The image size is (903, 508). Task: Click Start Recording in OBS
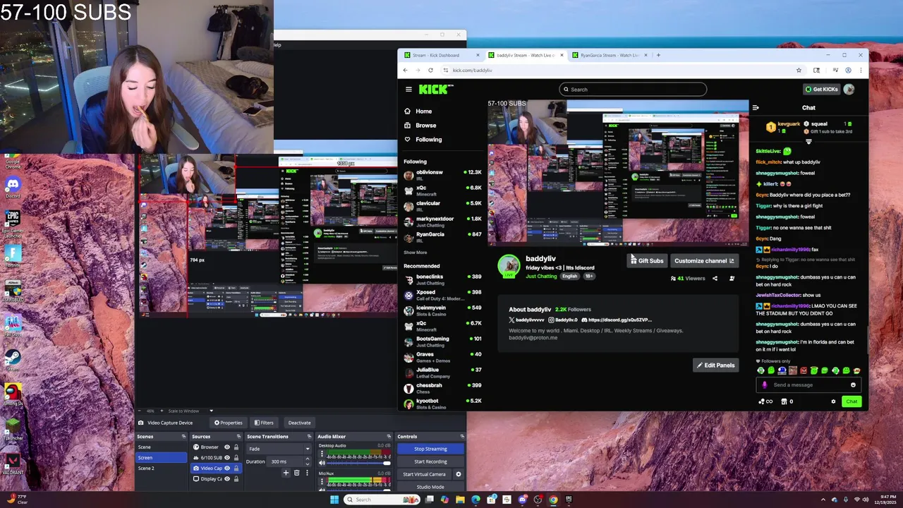click(x=430, y=461)
